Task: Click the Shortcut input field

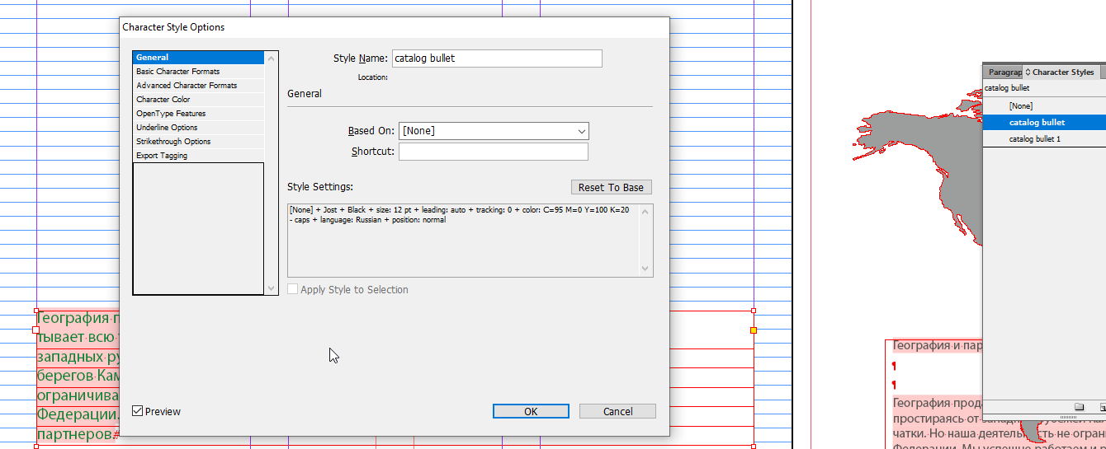Action: [494, 152]
